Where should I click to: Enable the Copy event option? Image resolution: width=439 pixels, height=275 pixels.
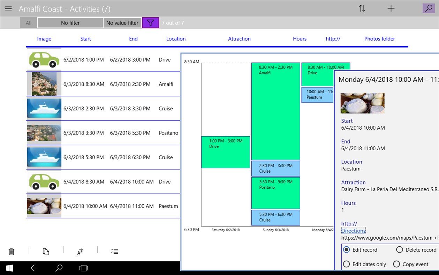[396, 264]
